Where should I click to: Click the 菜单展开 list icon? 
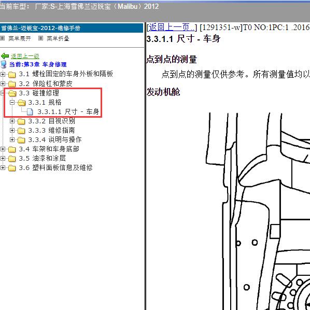coord(3,38)
